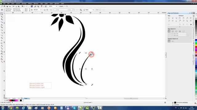Expand the color profiles status arrow
197x110 pixels.
pyautogui.click(x=54, y=105)
